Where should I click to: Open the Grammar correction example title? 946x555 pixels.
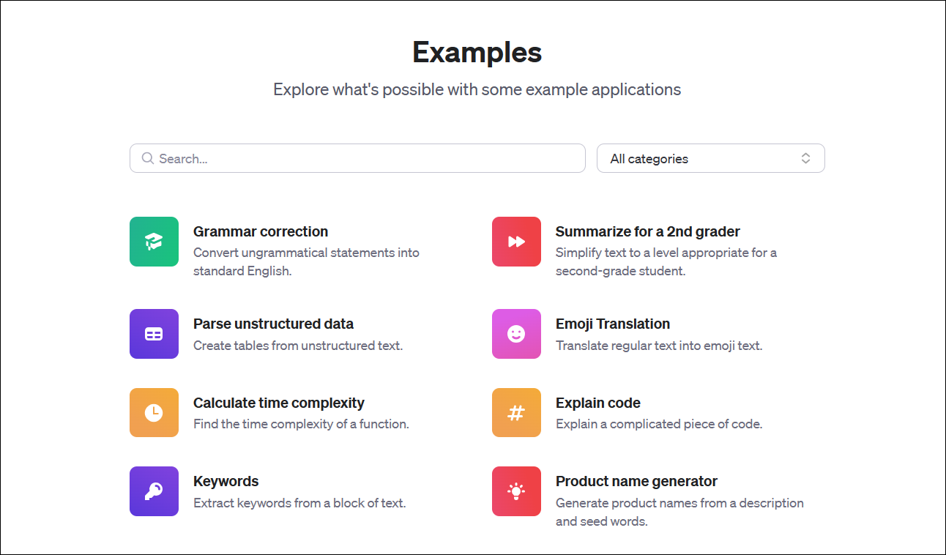[261, 232]
